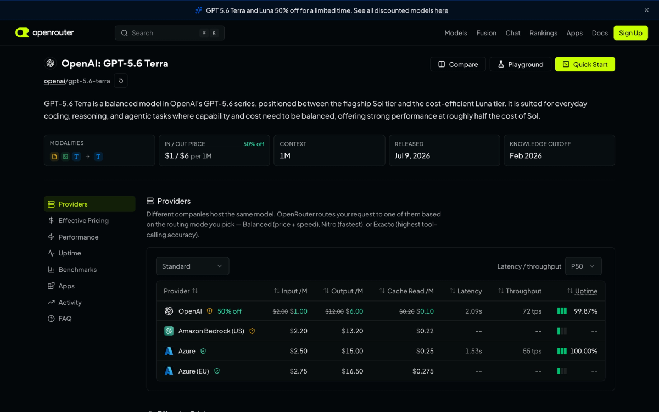Click the Sign Up button
This screenshot has height=412, width=659.
[x=630, y=33]
